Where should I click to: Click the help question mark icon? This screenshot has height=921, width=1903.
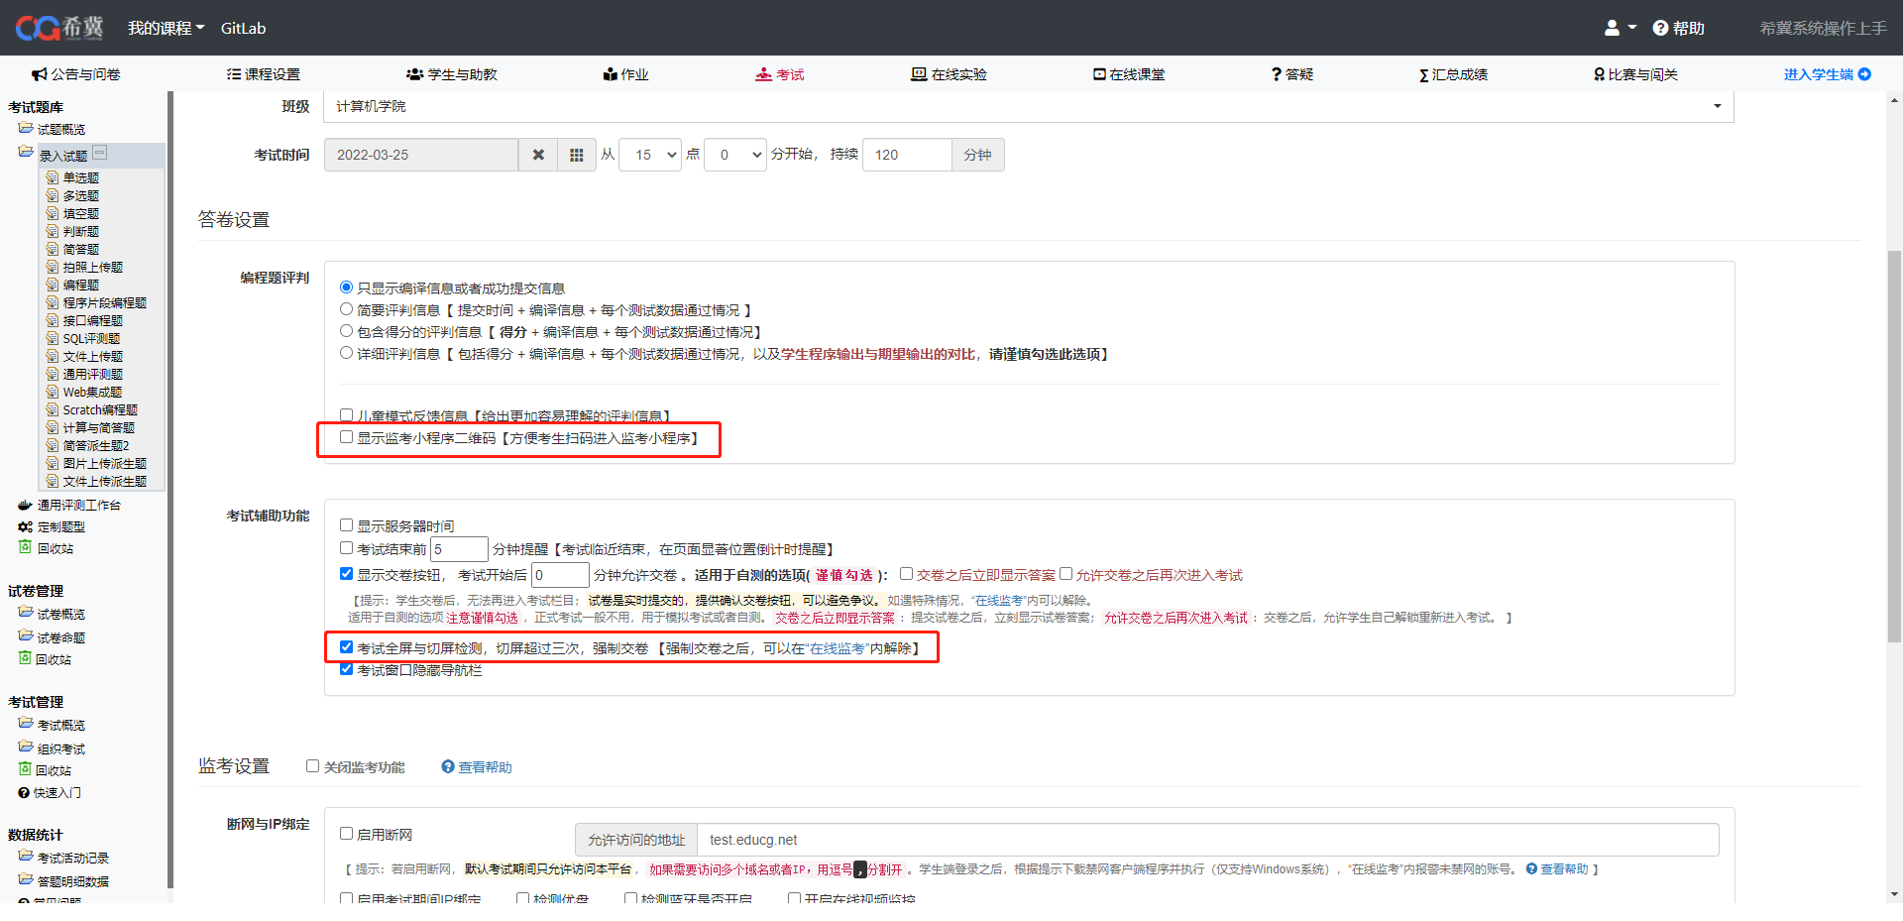(1660, 28)
